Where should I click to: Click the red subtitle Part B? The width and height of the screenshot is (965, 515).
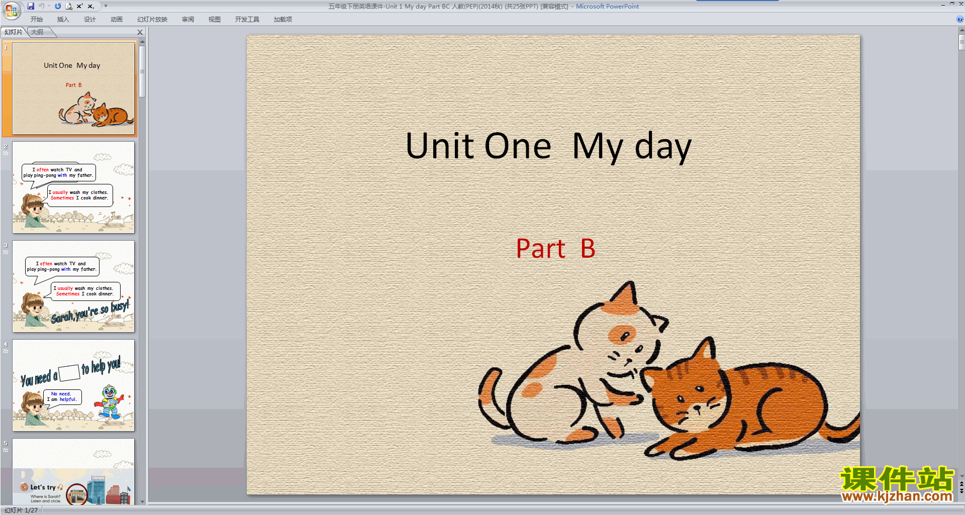[x=556, y=249]
